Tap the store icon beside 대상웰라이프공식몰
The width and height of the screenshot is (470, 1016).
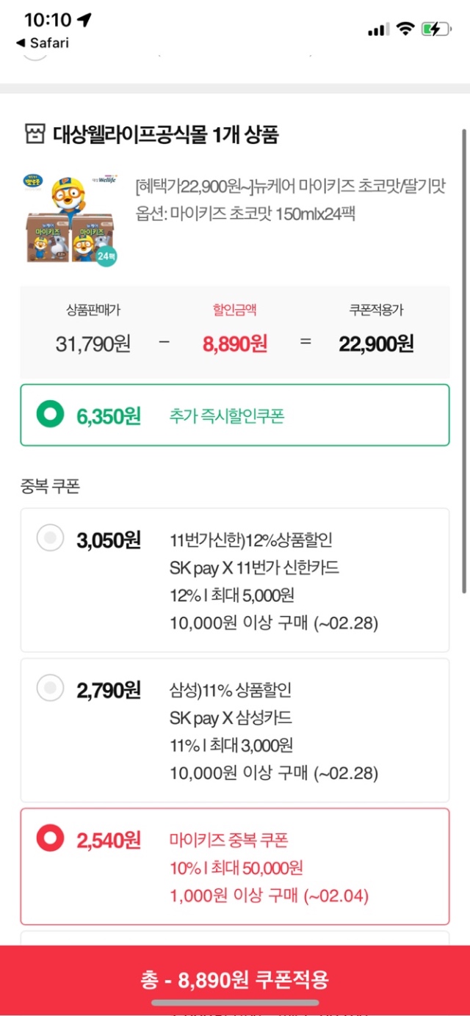35,135
